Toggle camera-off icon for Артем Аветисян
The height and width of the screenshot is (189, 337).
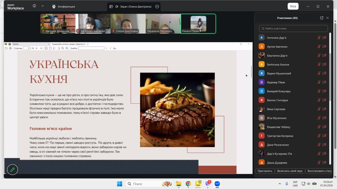pyautogui.click(x=324, y=46)
